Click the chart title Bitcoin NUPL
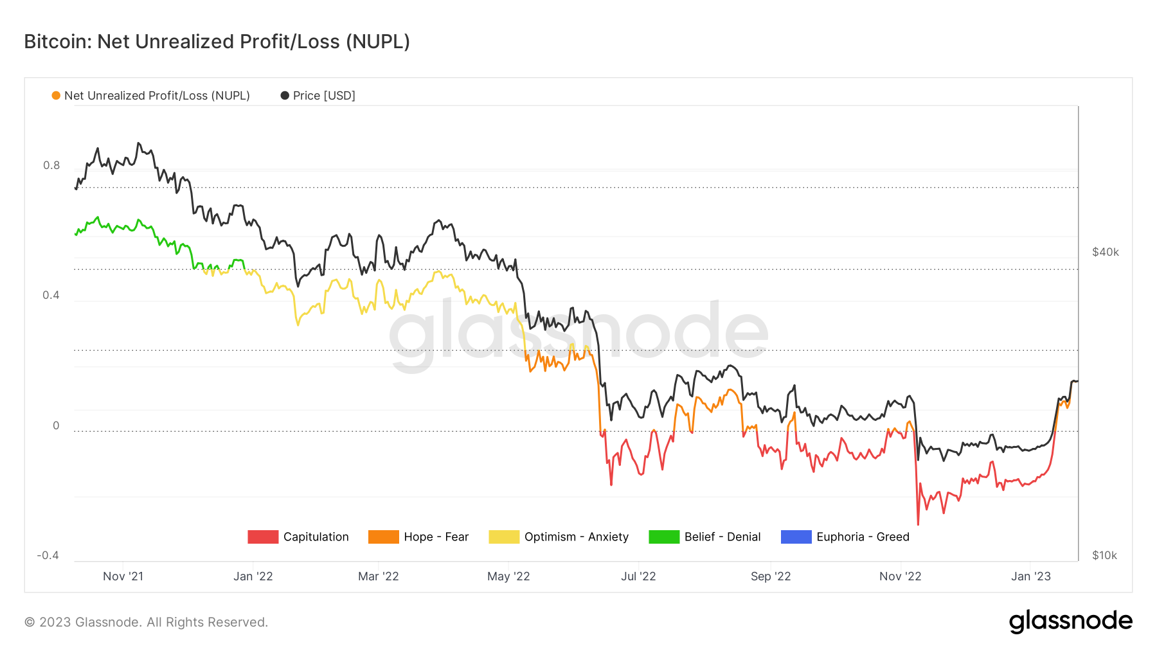The width and height of the screenshot is (1157, 651). pos(217,42)
